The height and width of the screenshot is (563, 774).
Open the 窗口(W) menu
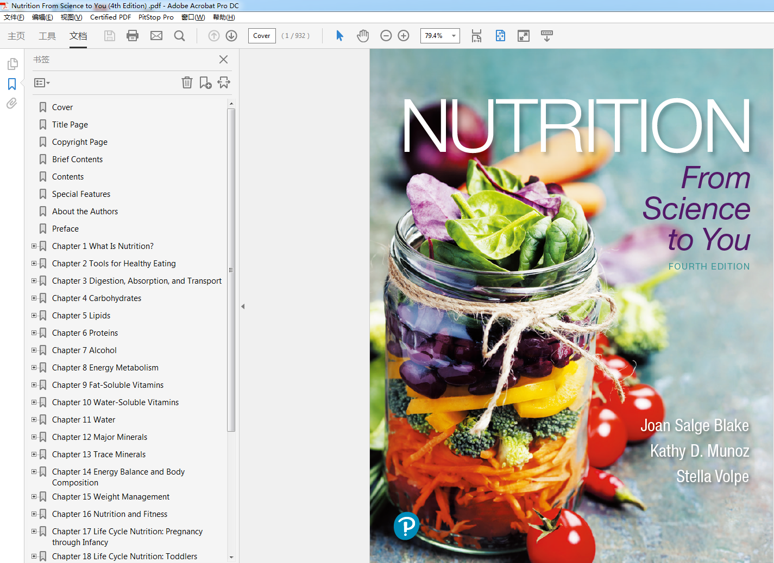(193, 17)
